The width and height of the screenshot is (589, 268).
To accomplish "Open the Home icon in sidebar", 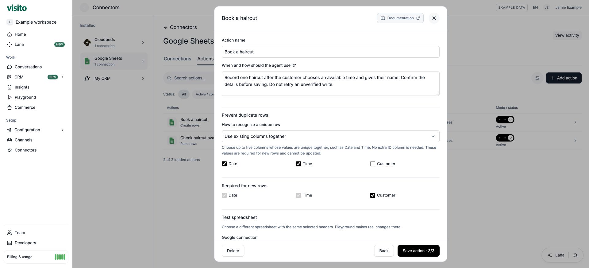I will point(10,34).
